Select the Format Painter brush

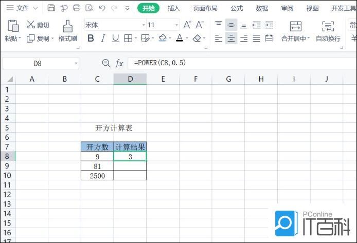tap(67, 26)
